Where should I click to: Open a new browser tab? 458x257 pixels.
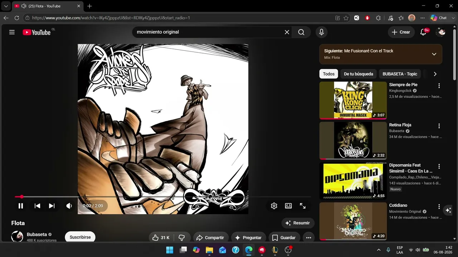[x=89, y=6]
